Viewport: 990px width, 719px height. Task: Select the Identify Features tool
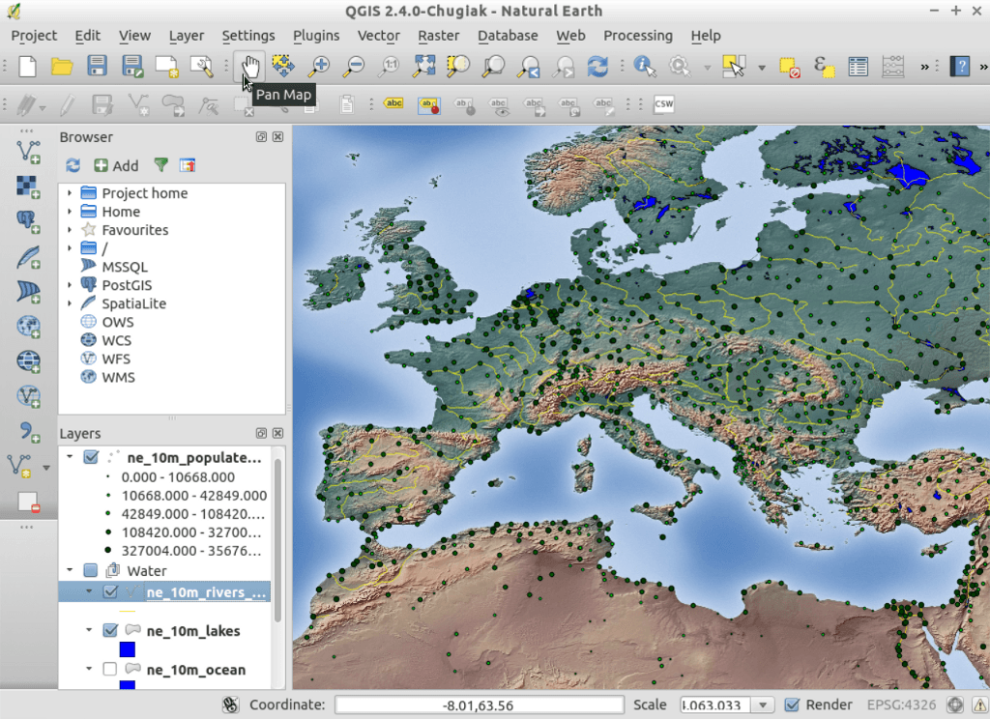(644, 66)
